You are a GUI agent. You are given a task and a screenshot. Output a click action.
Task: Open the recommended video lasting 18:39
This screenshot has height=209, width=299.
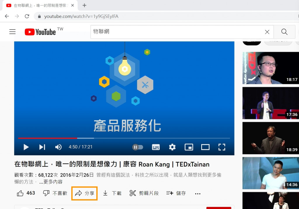(271, 138)
